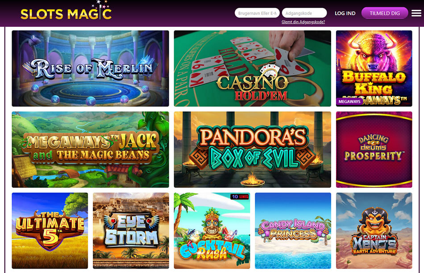Open Captain Xeno's Earth Adventure
424x273 pixels.
point(374,231)
